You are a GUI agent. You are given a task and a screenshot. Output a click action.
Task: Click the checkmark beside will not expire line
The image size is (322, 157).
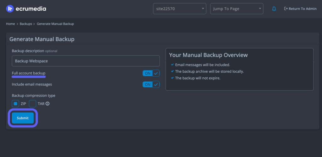pos(172,78)
